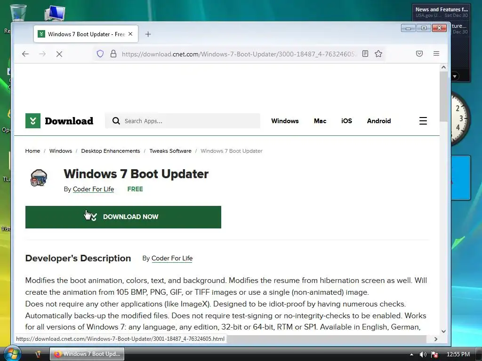Click the analog clock sidebar gadget
Viewport: 482px width, 361px height.
click(x=460, y=118)
